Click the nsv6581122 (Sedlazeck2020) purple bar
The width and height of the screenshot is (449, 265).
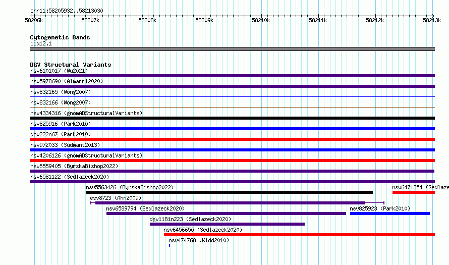(232, 182)
